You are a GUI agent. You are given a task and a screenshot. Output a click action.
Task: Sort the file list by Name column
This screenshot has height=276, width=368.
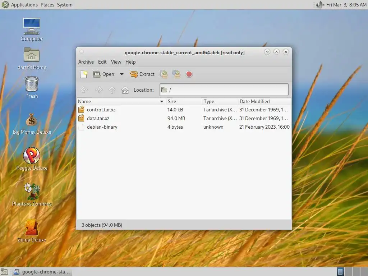[121, 101]
